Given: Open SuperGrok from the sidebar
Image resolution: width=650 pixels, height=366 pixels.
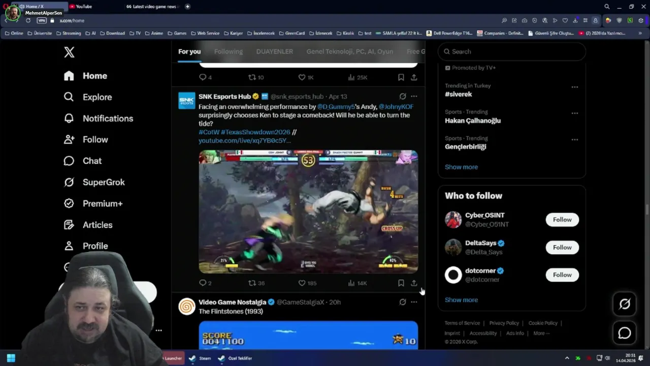Looking at the screenshot, I should pos(94,182).
